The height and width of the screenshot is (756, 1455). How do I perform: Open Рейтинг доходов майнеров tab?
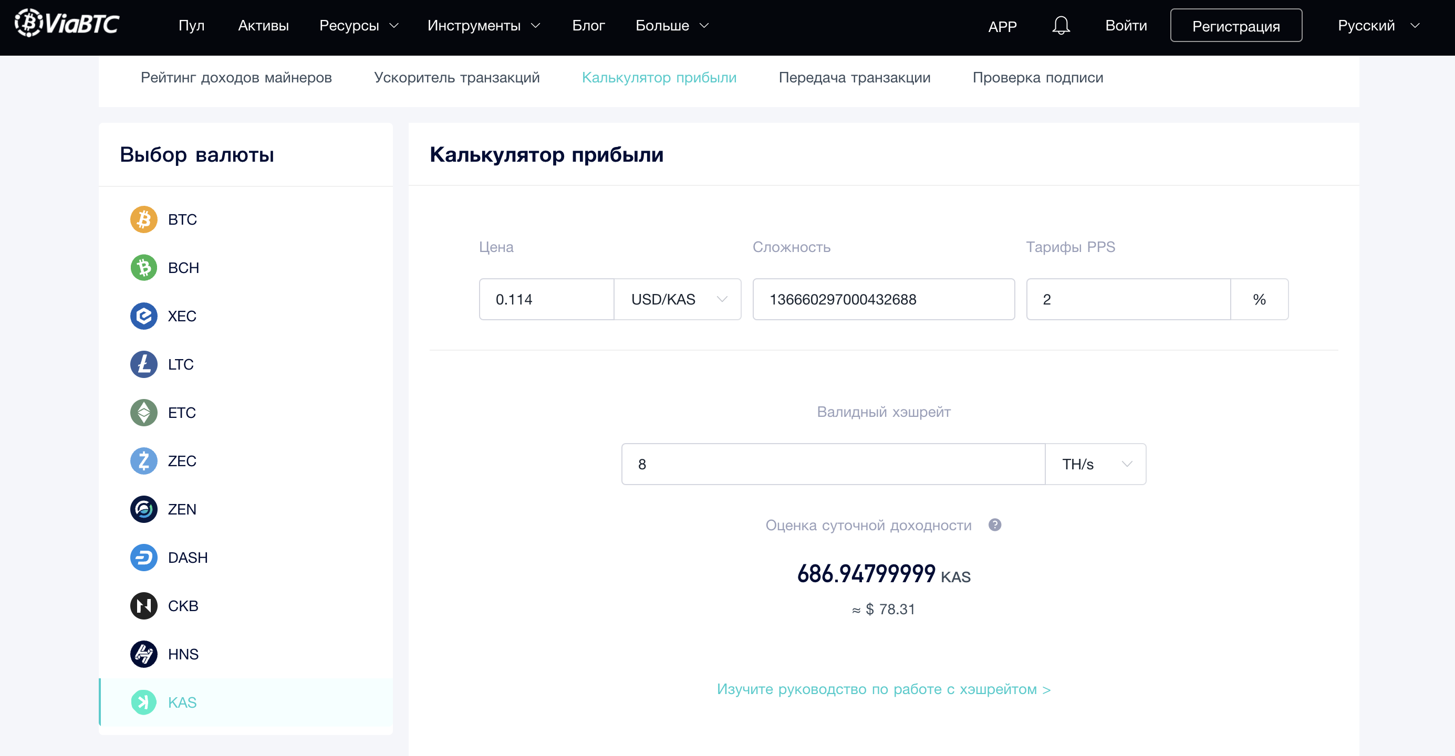point(236,77)
